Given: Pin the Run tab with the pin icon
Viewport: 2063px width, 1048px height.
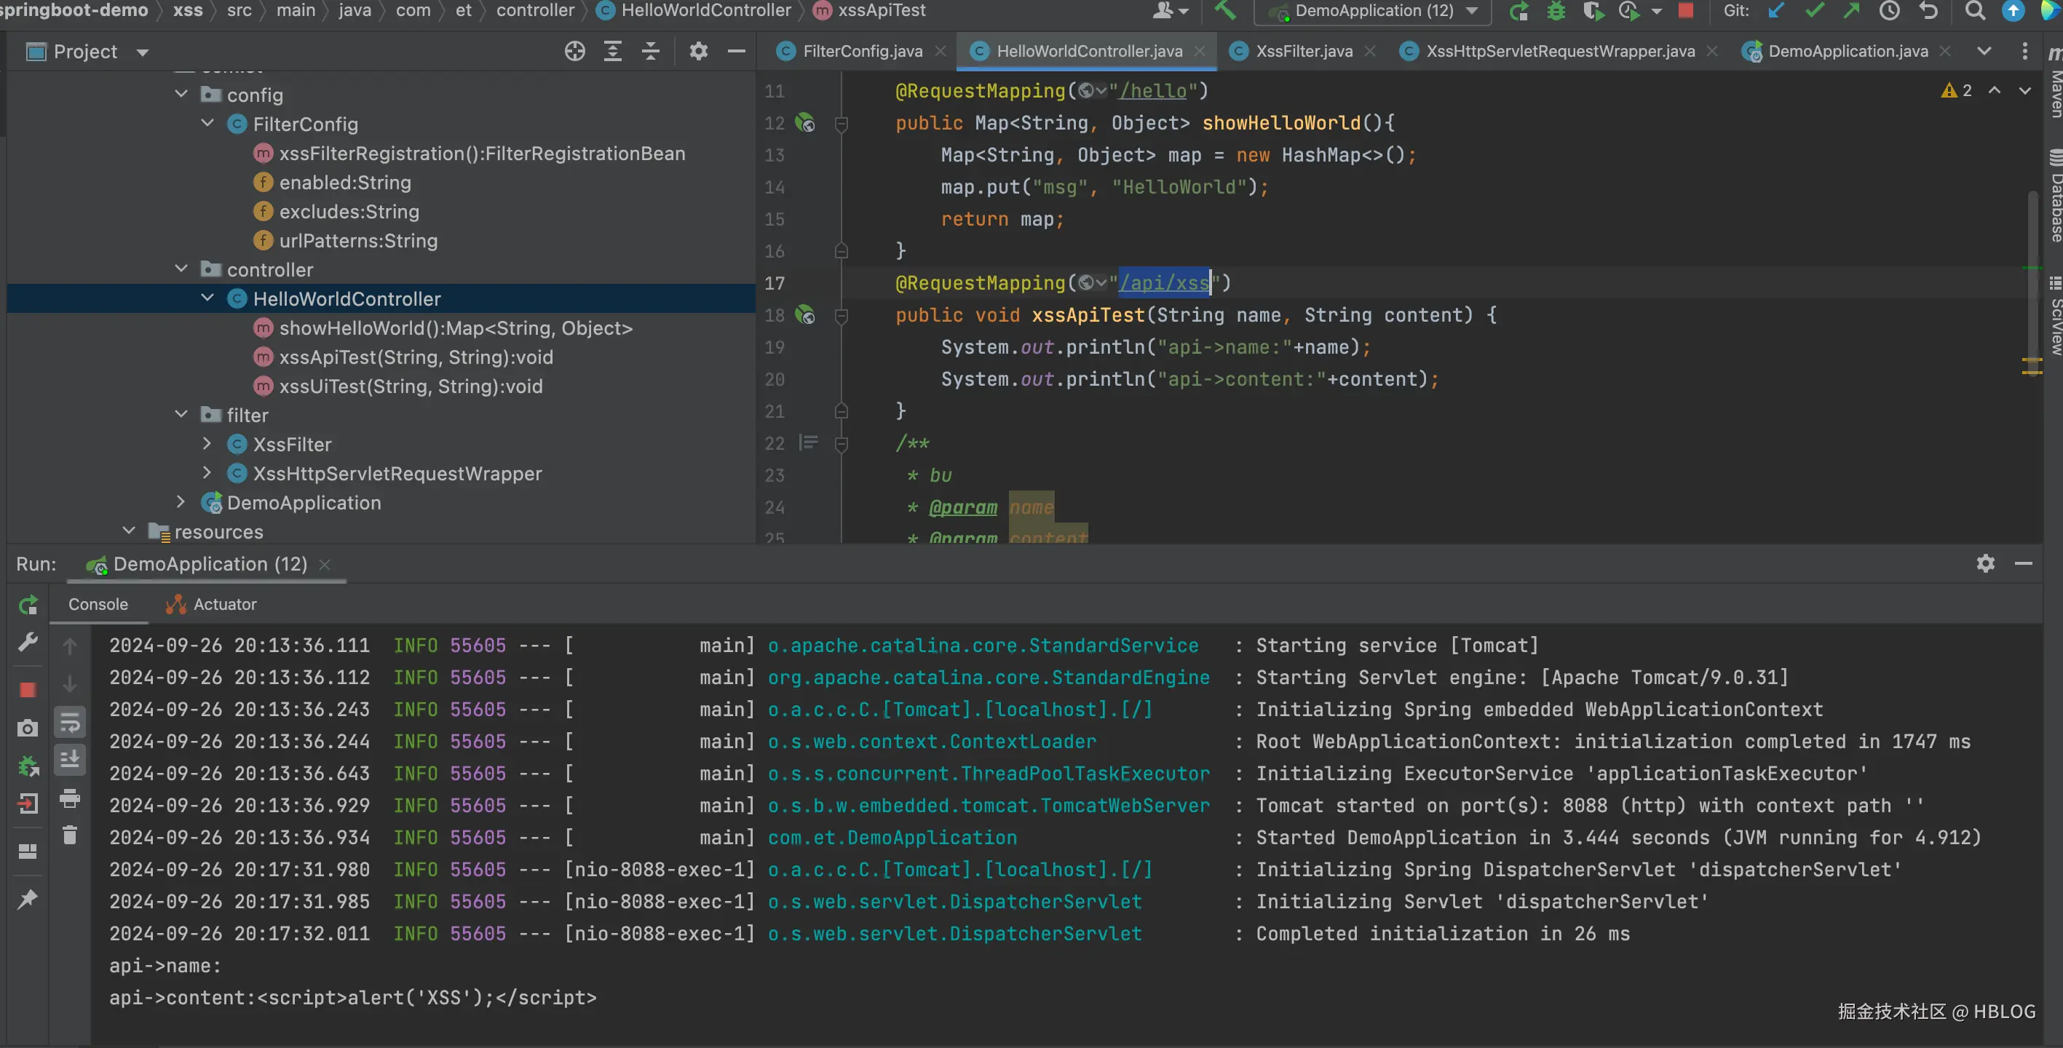Looking at the screenshot, I should coord(27,899).
